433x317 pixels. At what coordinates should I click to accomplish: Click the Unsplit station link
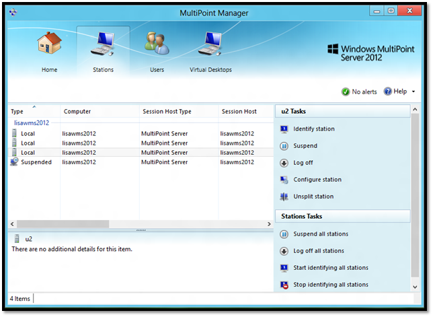point(313,197)
